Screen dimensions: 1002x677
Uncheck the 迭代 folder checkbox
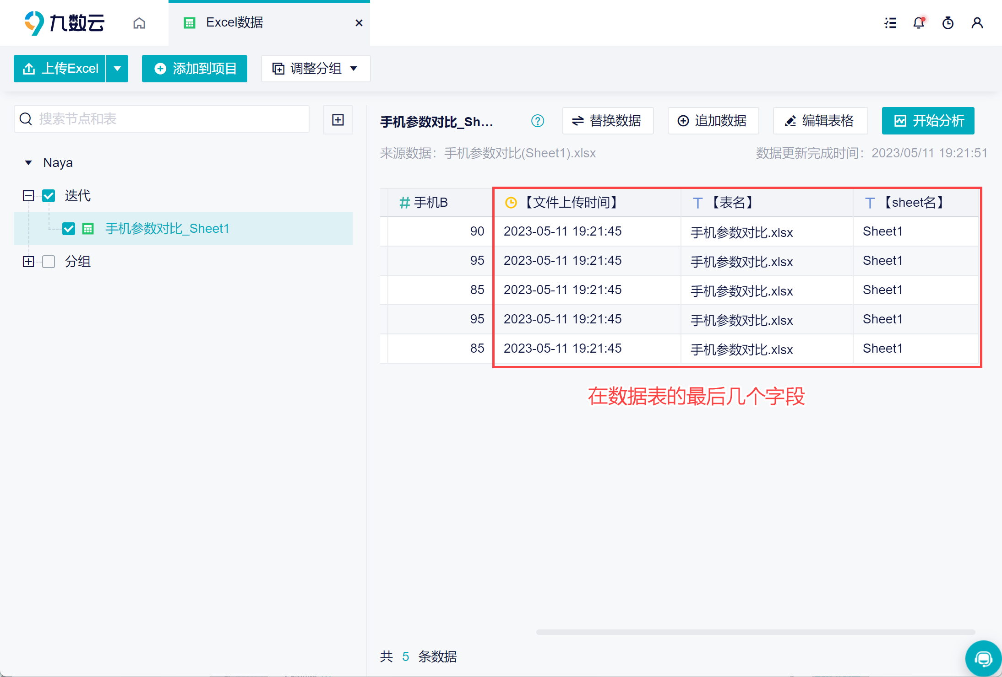coord(49,196)
